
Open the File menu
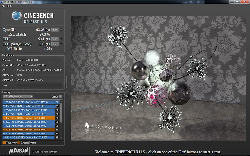point(3,6)
